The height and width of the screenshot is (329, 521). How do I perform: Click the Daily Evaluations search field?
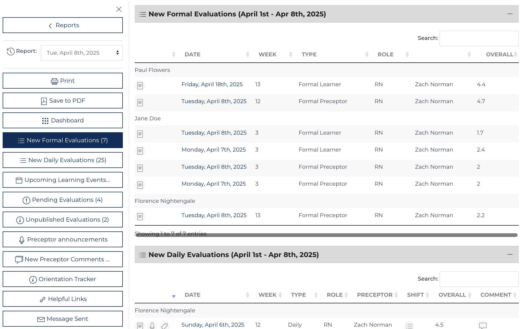click(479, 279)
